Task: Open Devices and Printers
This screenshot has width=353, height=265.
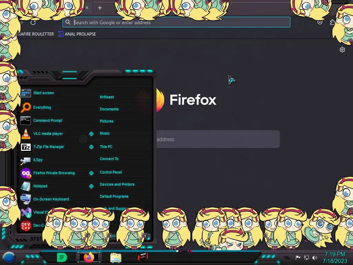Action: (x=117, y=184)
